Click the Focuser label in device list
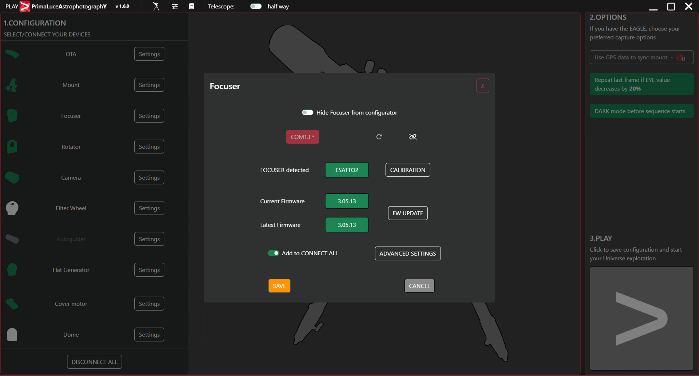The image size is (699, 376). [x=71, y=116]
